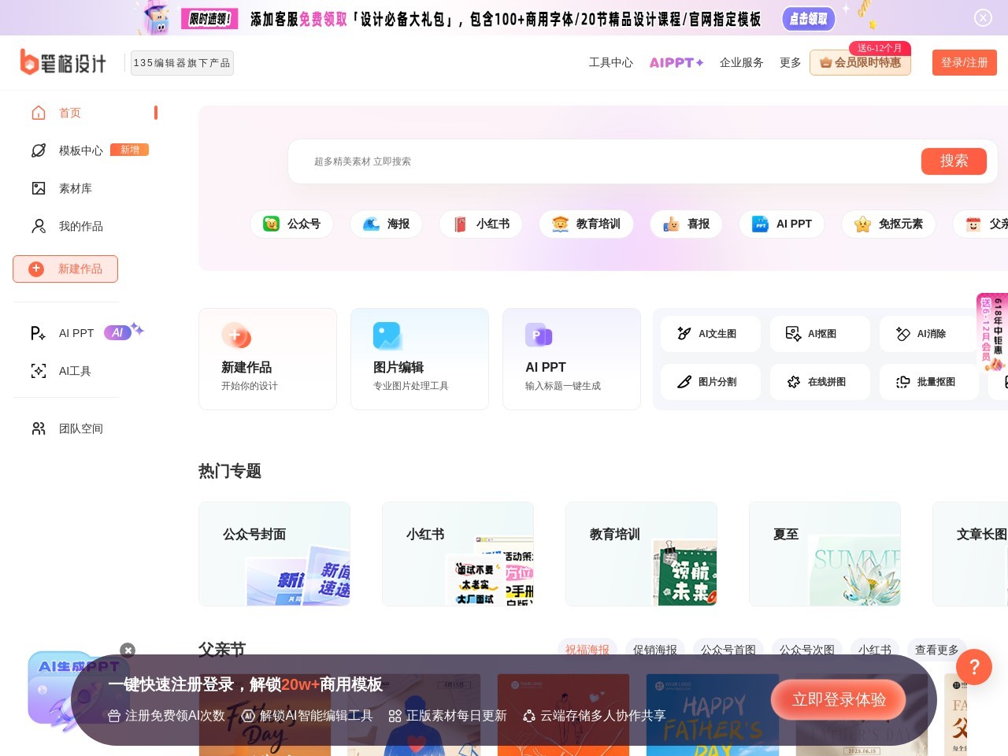This screenshot has width=1008, height=756.
Task: Click the 团队空间 people icon
Action: click(39, 428)
